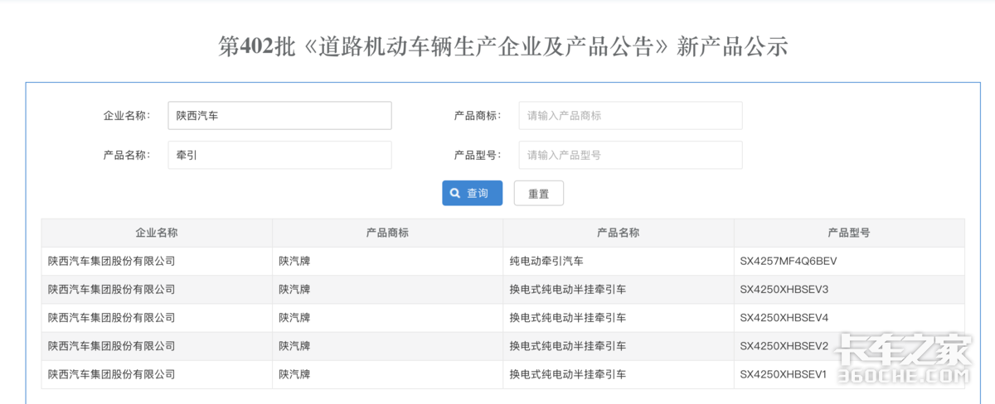This screenshot has height=404, width=995.
Task: Click the 查询 search button
Action: [x=472, y=193]
